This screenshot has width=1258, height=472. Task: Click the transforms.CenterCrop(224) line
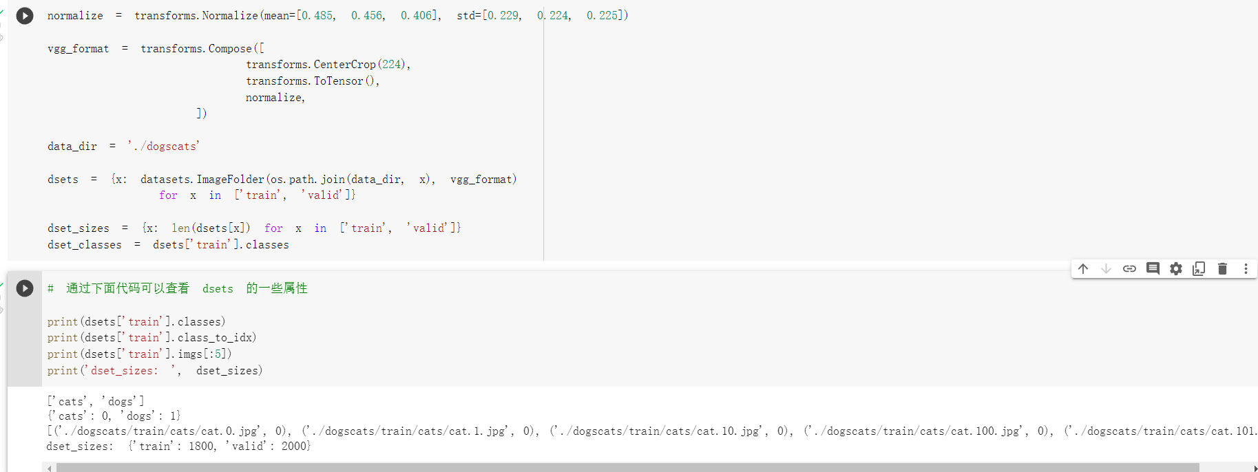click(328, 65)
